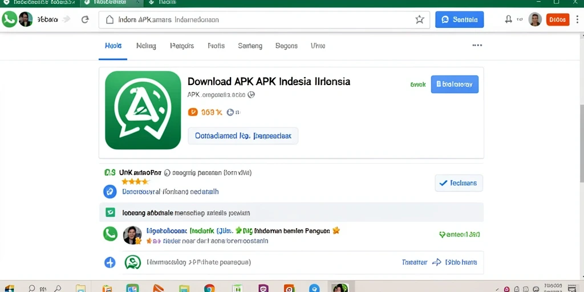The height and width of the screenshot is (292, 584).
Task: Click the blue plus circle icon
Action: [110, 262]
